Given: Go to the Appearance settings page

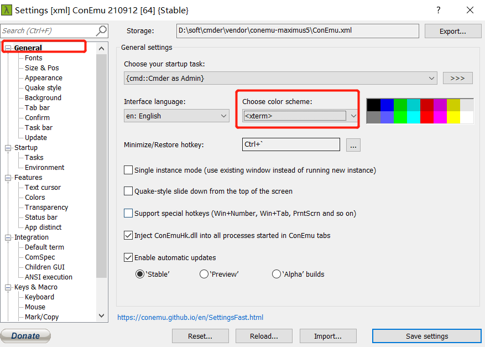Looking at the screenshot, I should pos(44,78).
